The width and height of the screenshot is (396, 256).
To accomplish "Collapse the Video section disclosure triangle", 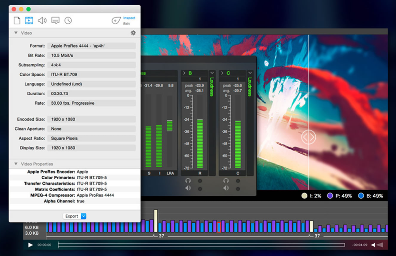I will [16, 33].
